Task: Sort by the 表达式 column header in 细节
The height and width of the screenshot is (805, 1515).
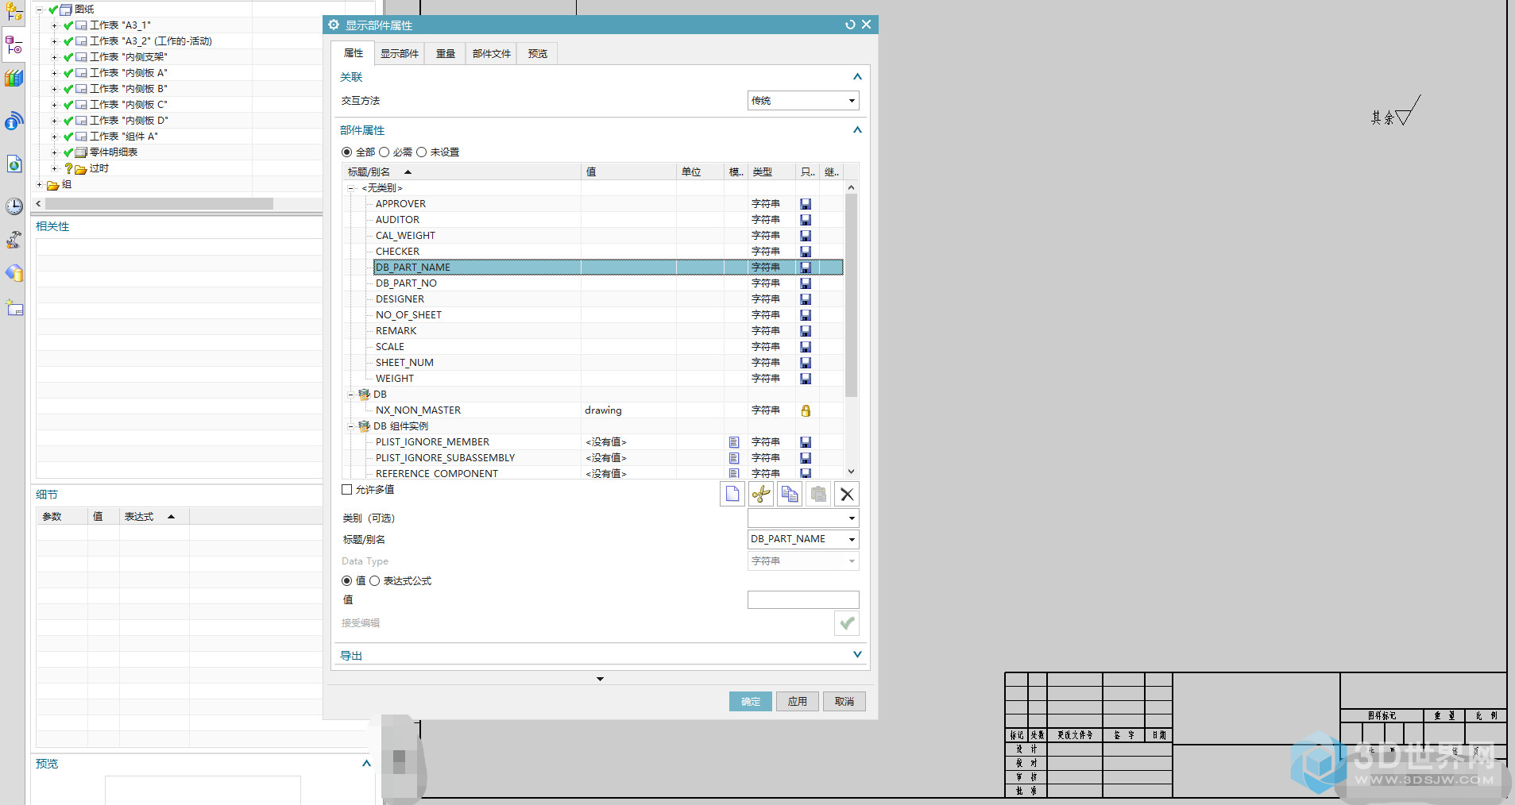Action: point(154,517)
